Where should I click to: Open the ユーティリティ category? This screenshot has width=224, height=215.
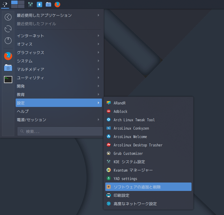tap(59, 78)
